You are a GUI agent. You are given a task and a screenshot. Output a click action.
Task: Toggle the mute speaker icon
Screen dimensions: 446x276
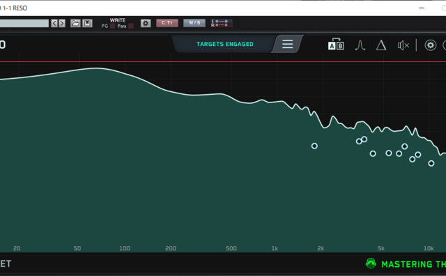(x=403, y=45)
